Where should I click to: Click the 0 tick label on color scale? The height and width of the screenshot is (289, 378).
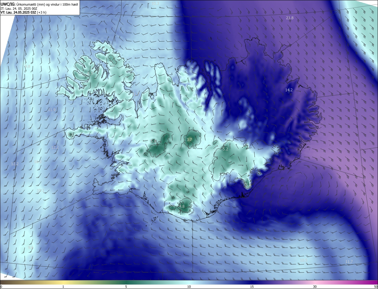pos(1,287)
